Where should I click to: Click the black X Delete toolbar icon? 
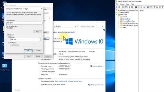click(x=136, y=7)
